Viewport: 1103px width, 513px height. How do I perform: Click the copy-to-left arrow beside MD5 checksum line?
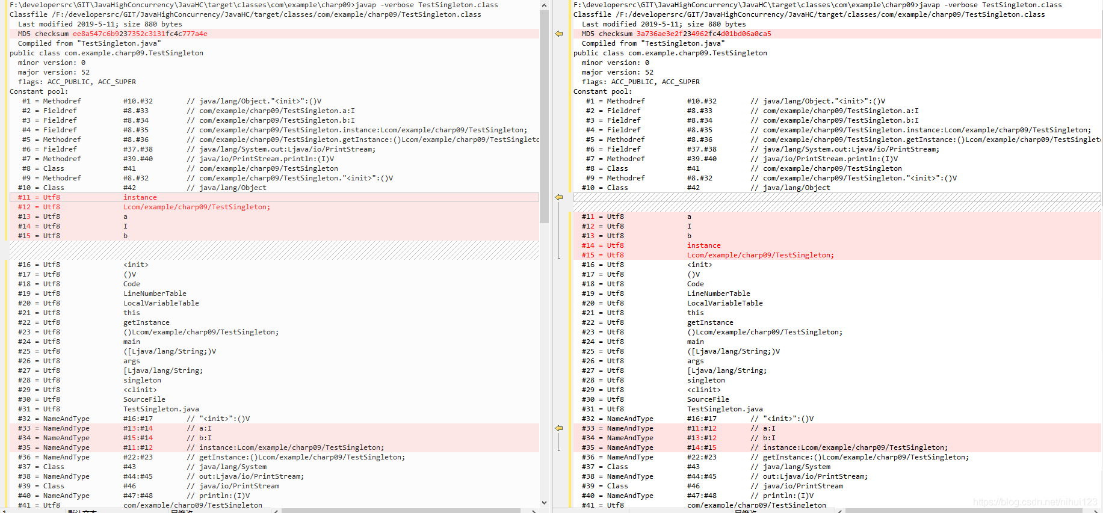pyautogui.click(x=559, y=34)
